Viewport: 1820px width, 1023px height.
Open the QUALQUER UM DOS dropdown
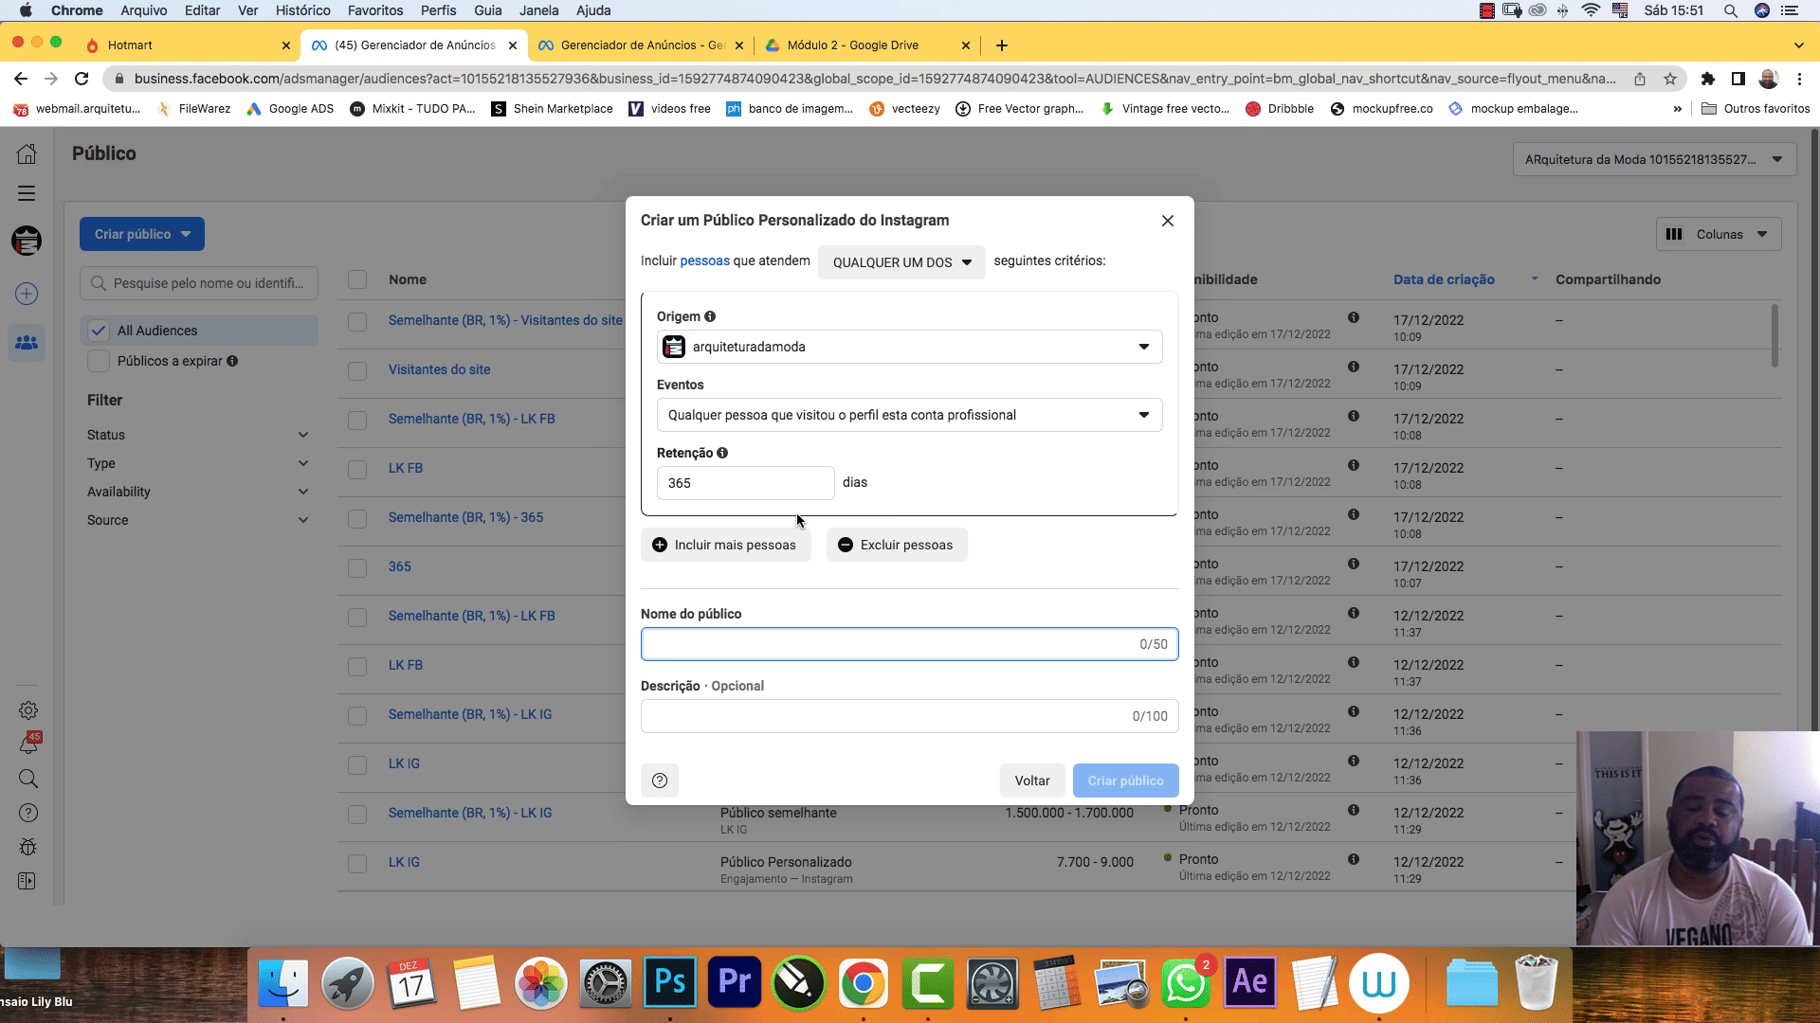pyautogui.click(x=901, y=262)
